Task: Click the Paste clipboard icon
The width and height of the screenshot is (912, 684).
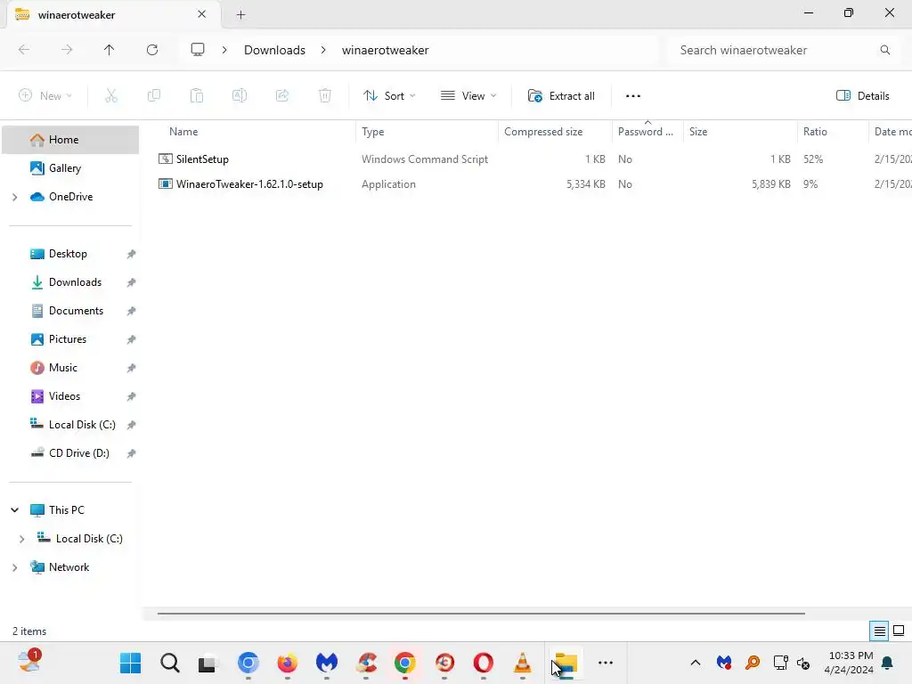Action: (x=197, y=96)
